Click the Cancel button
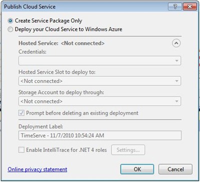The width and height of the screenshot is (200, 182). click(175, 169)
